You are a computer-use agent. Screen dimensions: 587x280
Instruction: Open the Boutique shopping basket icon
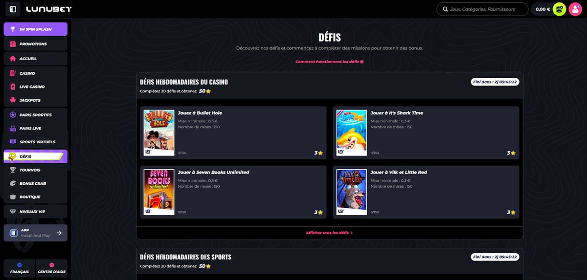(13, 197)
